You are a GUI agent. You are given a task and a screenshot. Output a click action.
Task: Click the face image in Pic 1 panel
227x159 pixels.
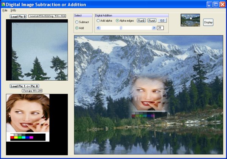click(x=28, y=117)
